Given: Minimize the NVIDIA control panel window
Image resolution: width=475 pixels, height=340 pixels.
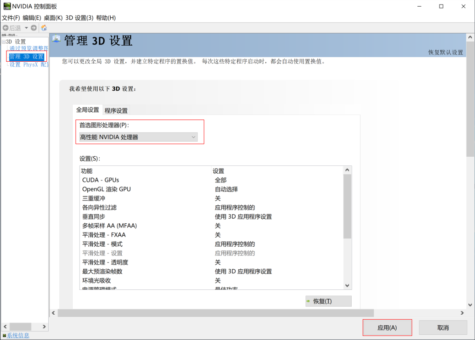Looking at the screenshot, I should click(419, 7).
